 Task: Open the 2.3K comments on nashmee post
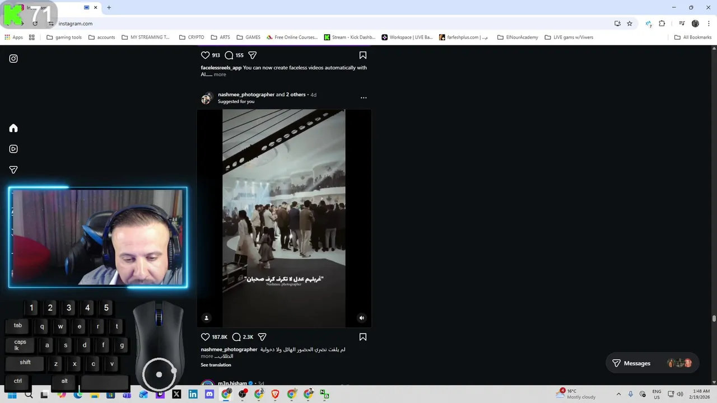tap(236, 337)
